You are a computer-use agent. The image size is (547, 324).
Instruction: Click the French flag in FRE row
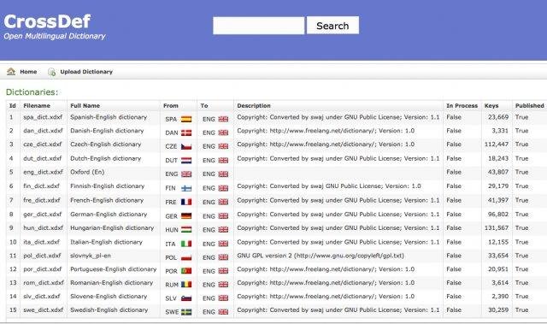point(186,202)
